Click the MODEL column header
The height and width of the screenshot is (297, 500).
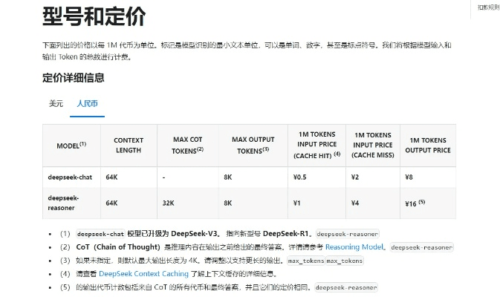pyautogui.click(x=71, y=145)
